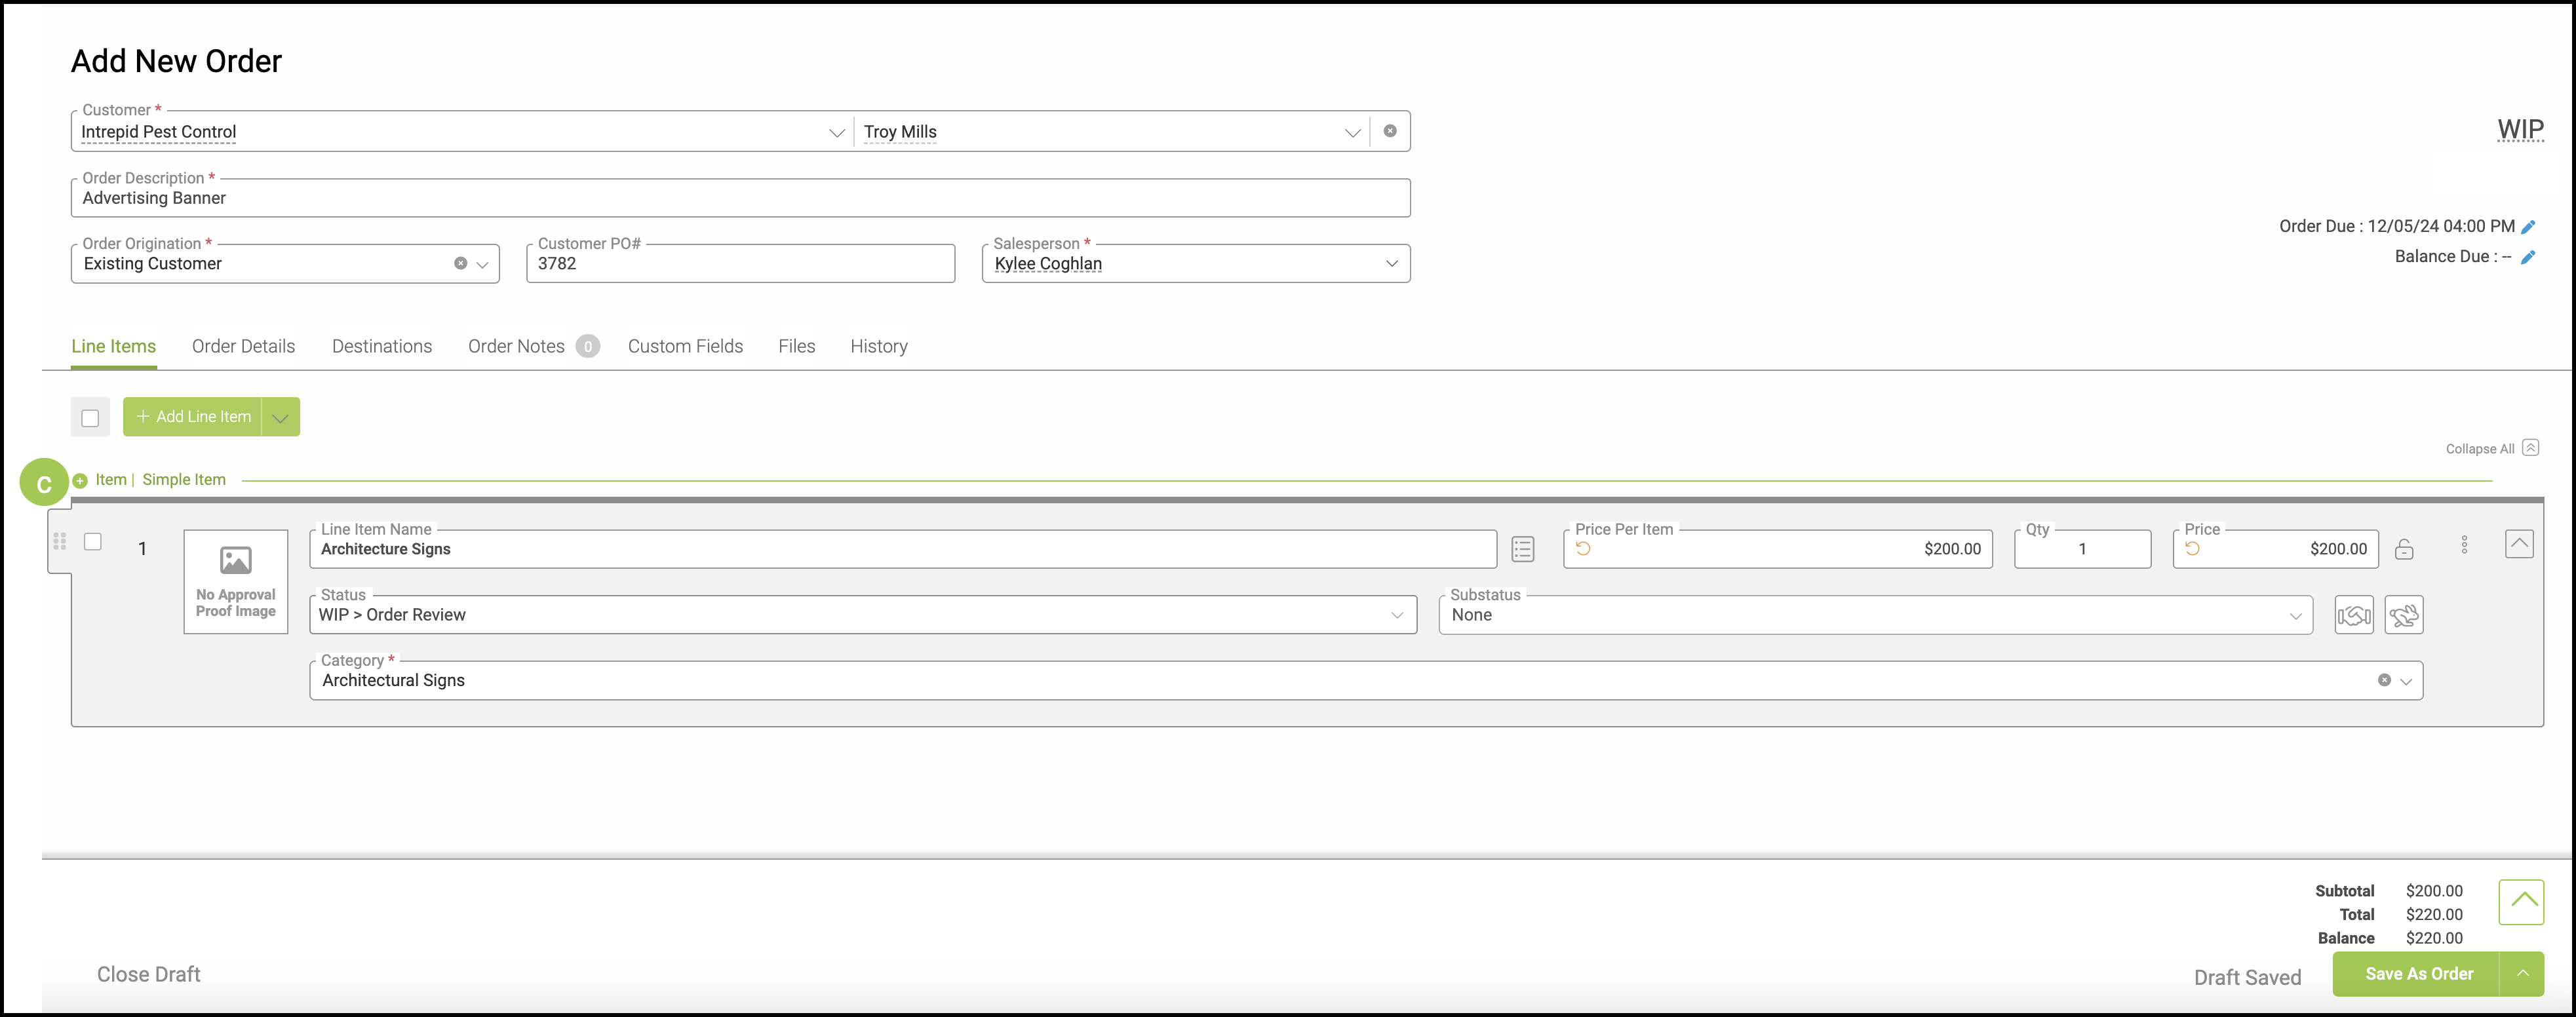Open the Destinations tab
The width and height of the screenshot is (2576, 1017).
382,347
